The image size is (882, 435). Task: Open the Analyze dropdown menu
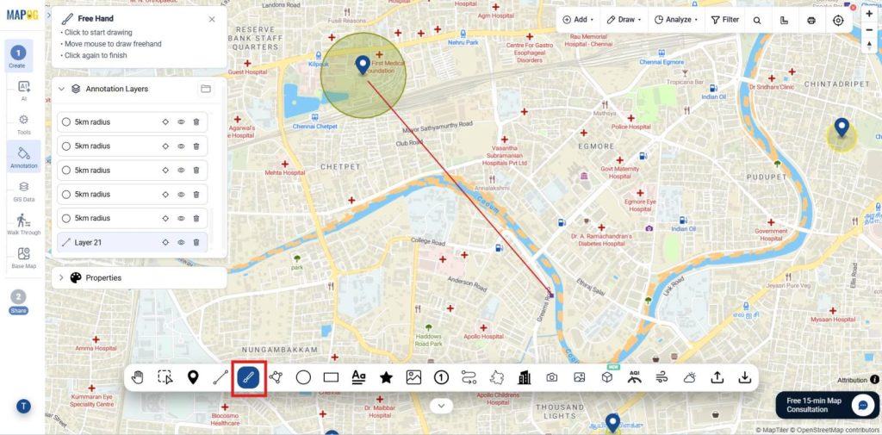pyautogui.click(x=676, y=20)
